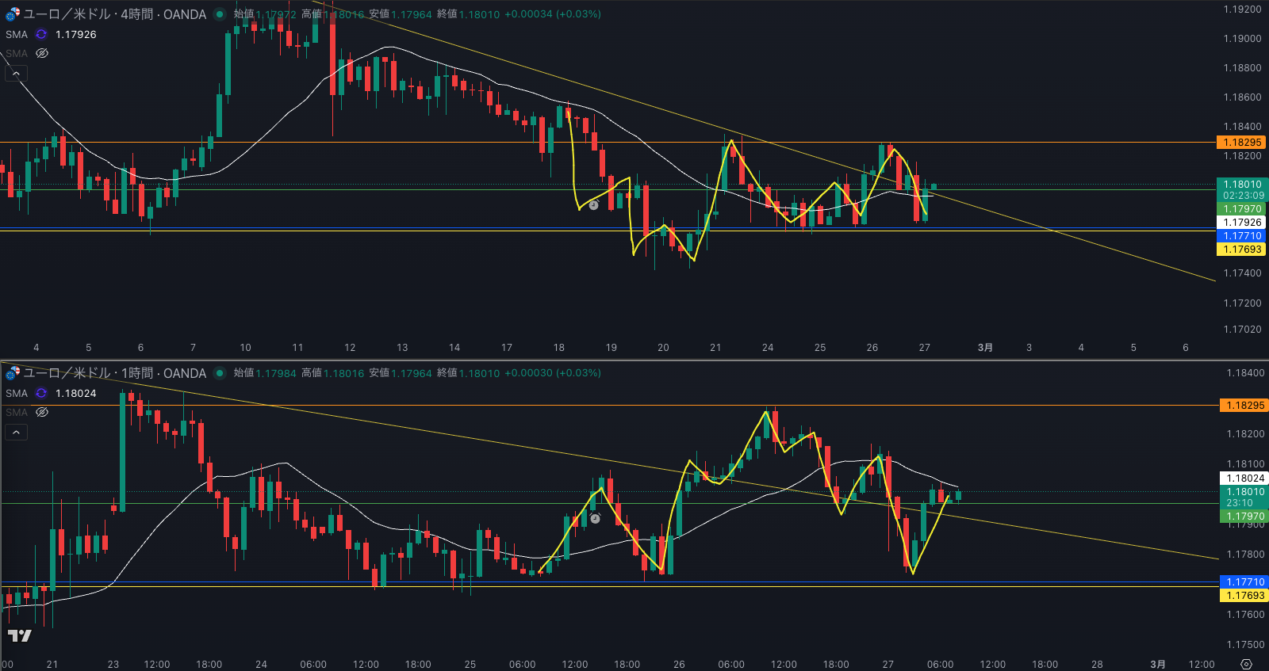Click the ユーロ/米ドル 1時間 symbol title

click(114, 373)
